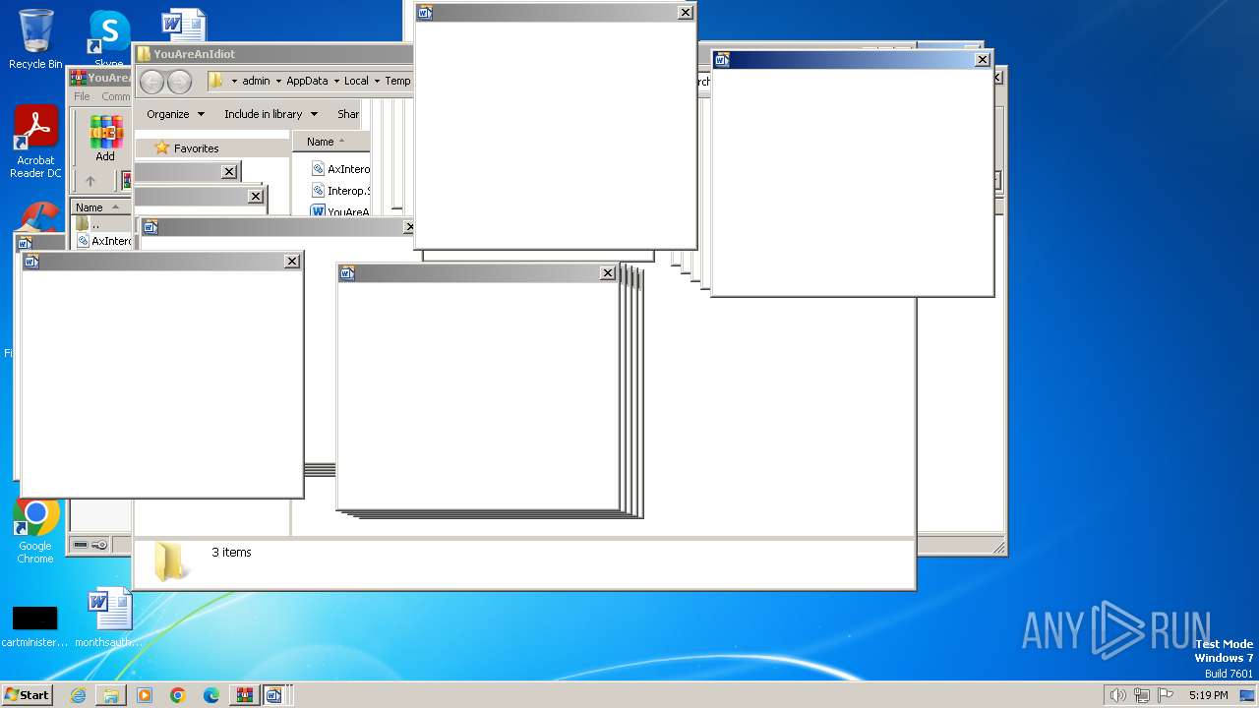
Task: Launch Microsoft Edge from the taskbar
Action: tap(211, 695)
